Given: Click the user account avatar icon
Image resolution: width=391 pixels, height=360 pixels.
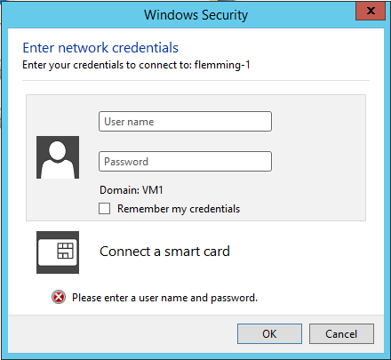Looking at the screenshot, I should [x=58, y=157].
